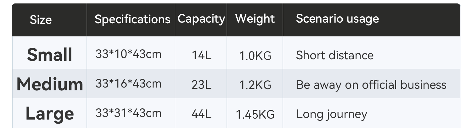The height and width of the screenshot is (139, 472).
Task: Click the 1.45KG weight value
Action: click(255, 115)
